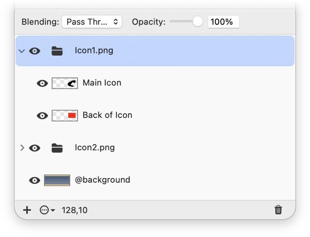This screenshot has height=237, width=310.
Task: Hide the Back of Icon layer
Action: tap(42, 115)
